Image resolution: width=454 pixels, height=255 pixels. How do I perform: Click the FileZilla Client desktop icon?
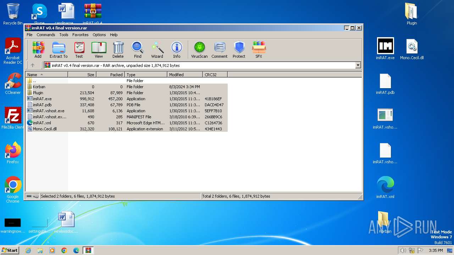13,118
